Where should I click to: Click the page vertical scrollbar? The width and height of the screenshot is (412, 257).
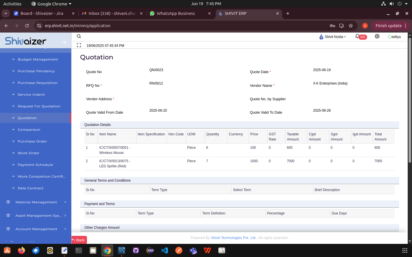pyautogui.click(x=410, y=100)
